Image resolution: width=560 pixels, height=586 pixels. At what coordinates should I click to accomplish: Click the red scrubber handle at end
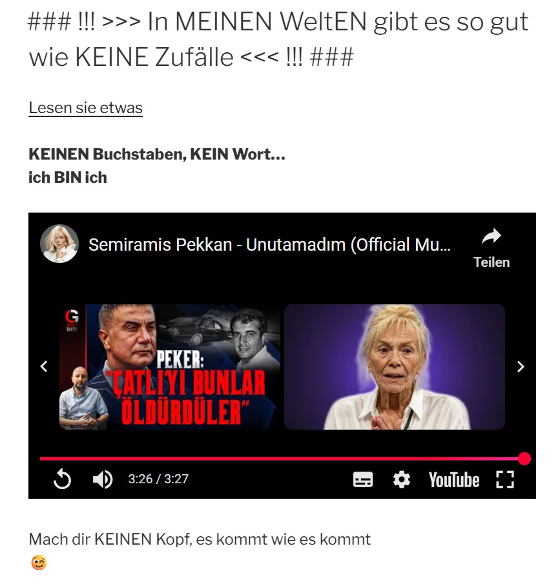524,459
